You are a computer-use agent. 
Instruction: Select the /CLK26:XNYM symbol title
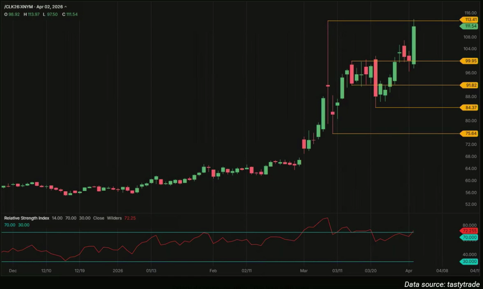19,7
